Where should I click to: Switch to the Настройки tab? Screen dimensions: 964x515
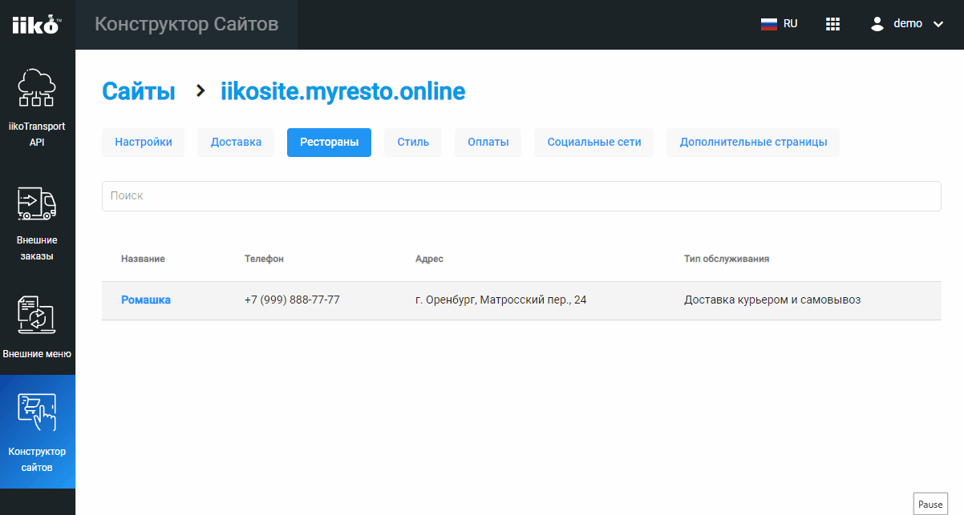click(144, 143)
